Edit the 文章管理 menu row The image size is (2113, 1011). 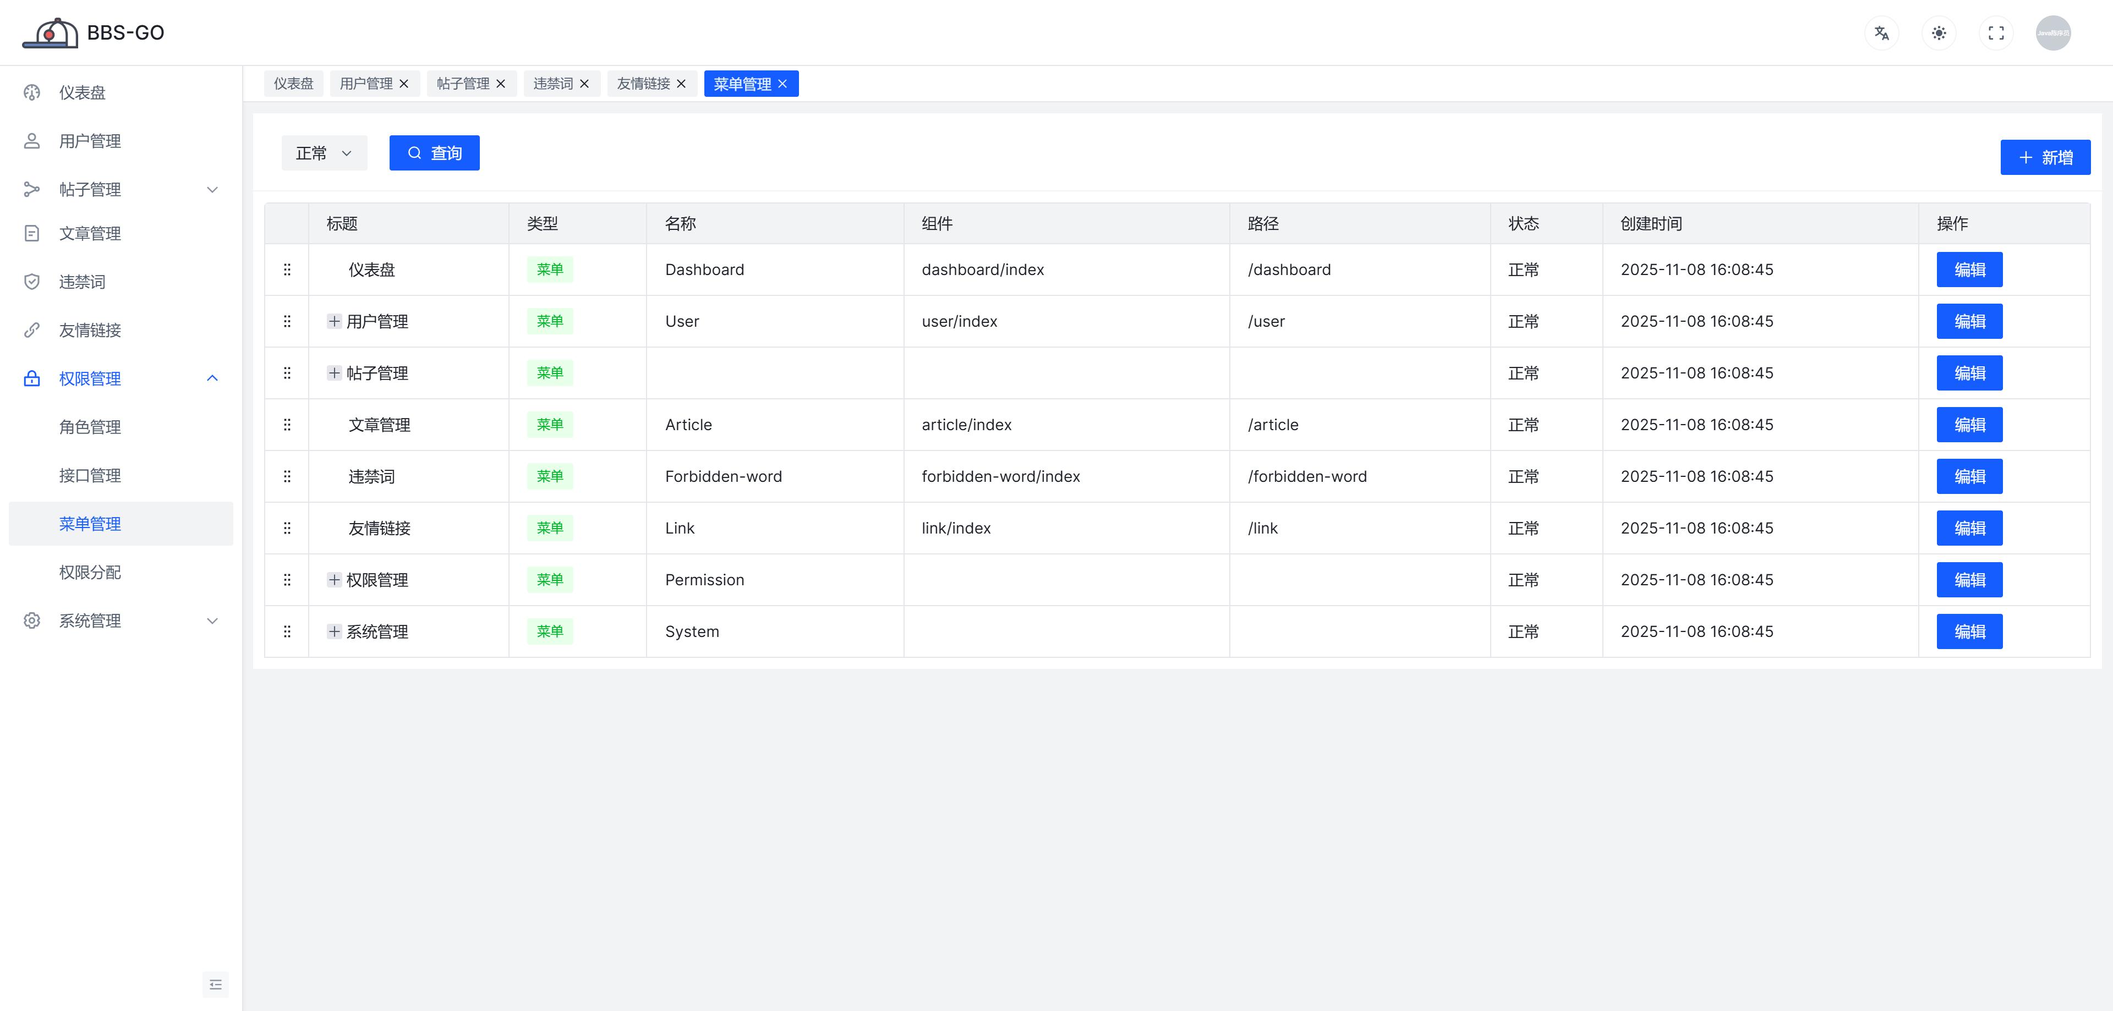click(1969, 425)
